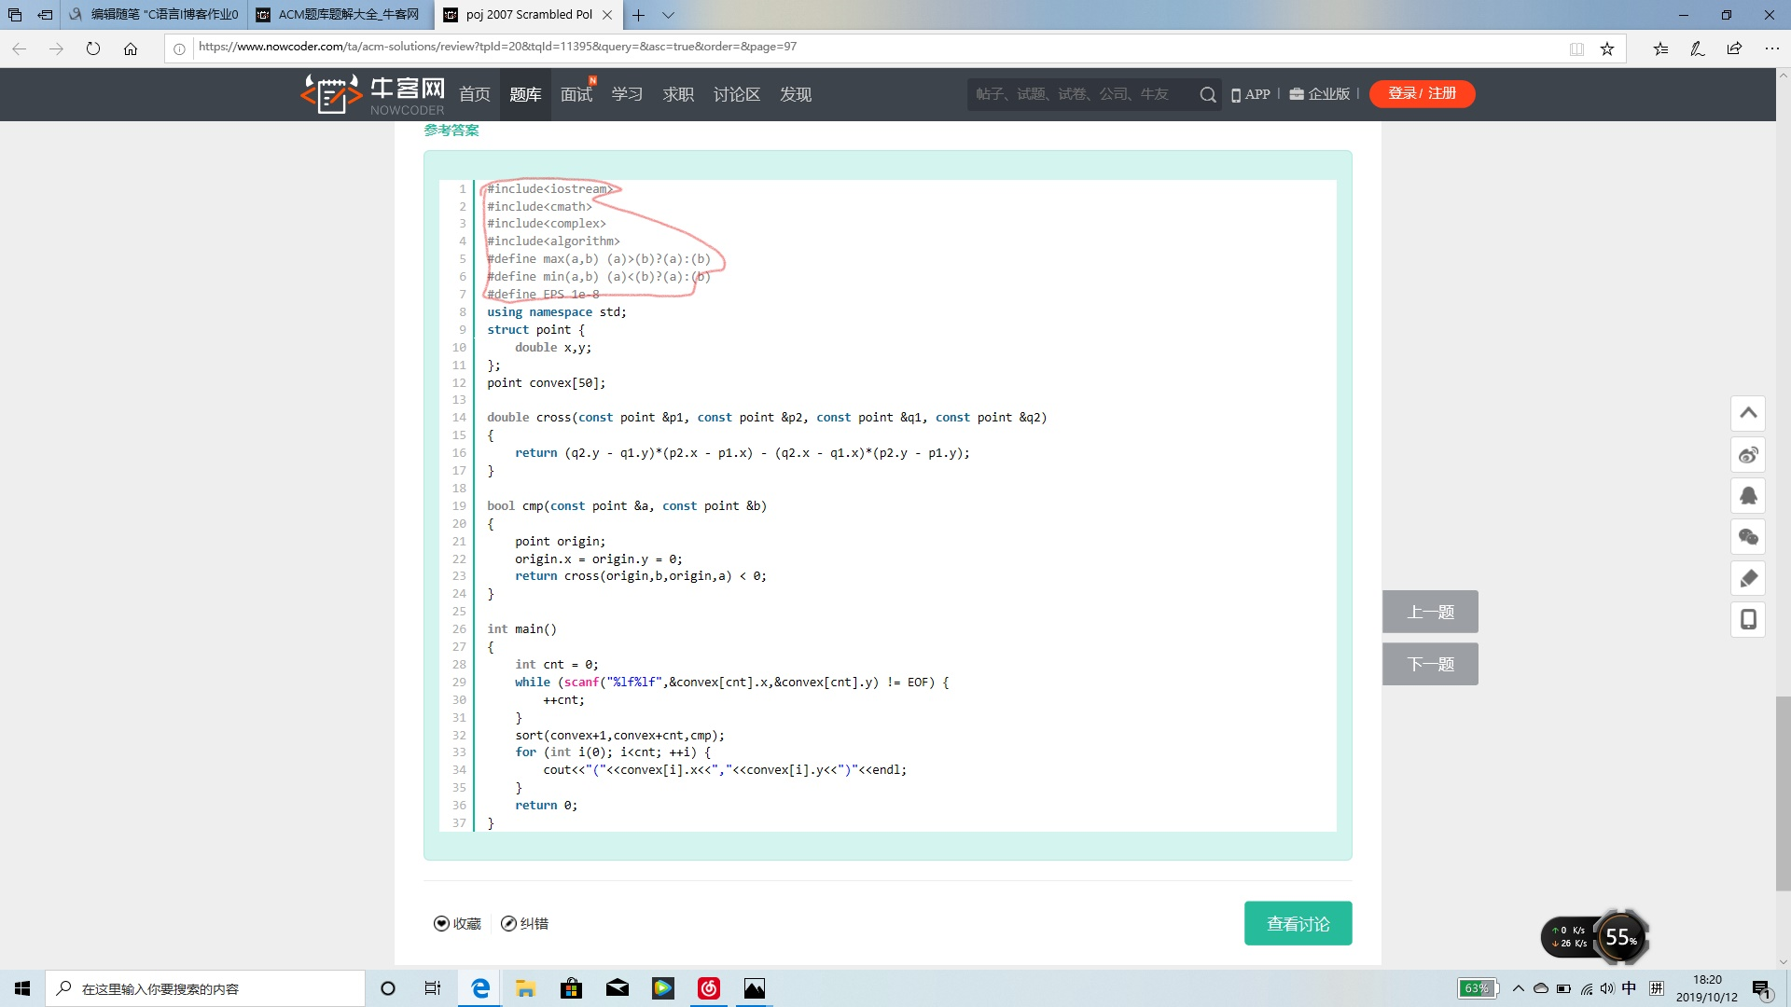This screenshot has width=1791, height=1007.
Task: Click the WeChat share icon
Action: [x=1748, y=537]
